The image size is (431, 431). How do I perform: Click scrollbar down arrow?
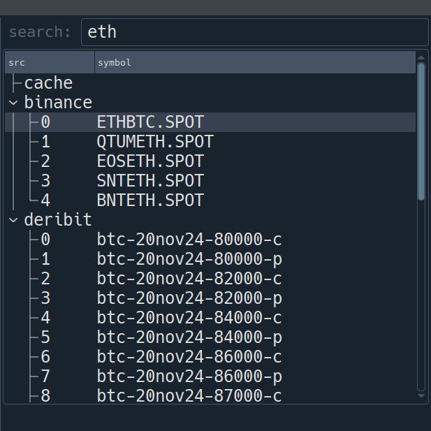pos(421,397)
